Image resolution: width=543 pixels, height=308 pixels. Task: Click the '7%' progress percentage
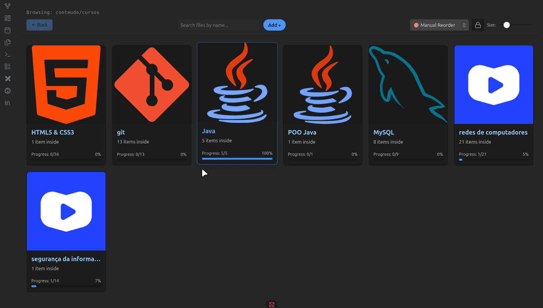tap(98, 281)
